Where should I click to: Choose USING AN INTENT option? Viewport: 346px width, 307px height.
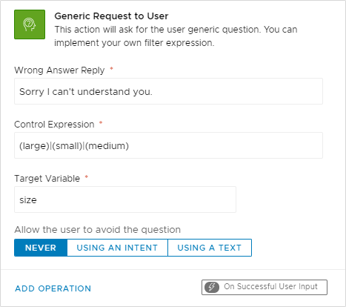(x=117, y=248)
